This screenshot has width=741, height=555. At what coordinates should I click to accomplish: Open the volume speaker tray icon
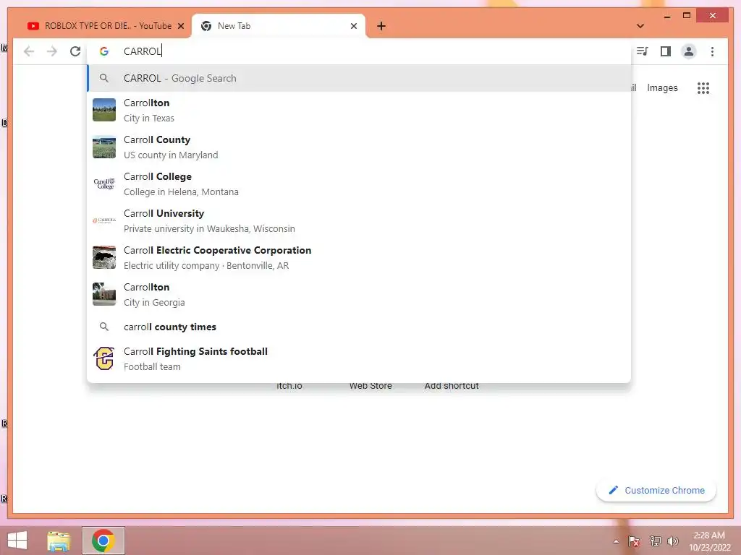672,541
